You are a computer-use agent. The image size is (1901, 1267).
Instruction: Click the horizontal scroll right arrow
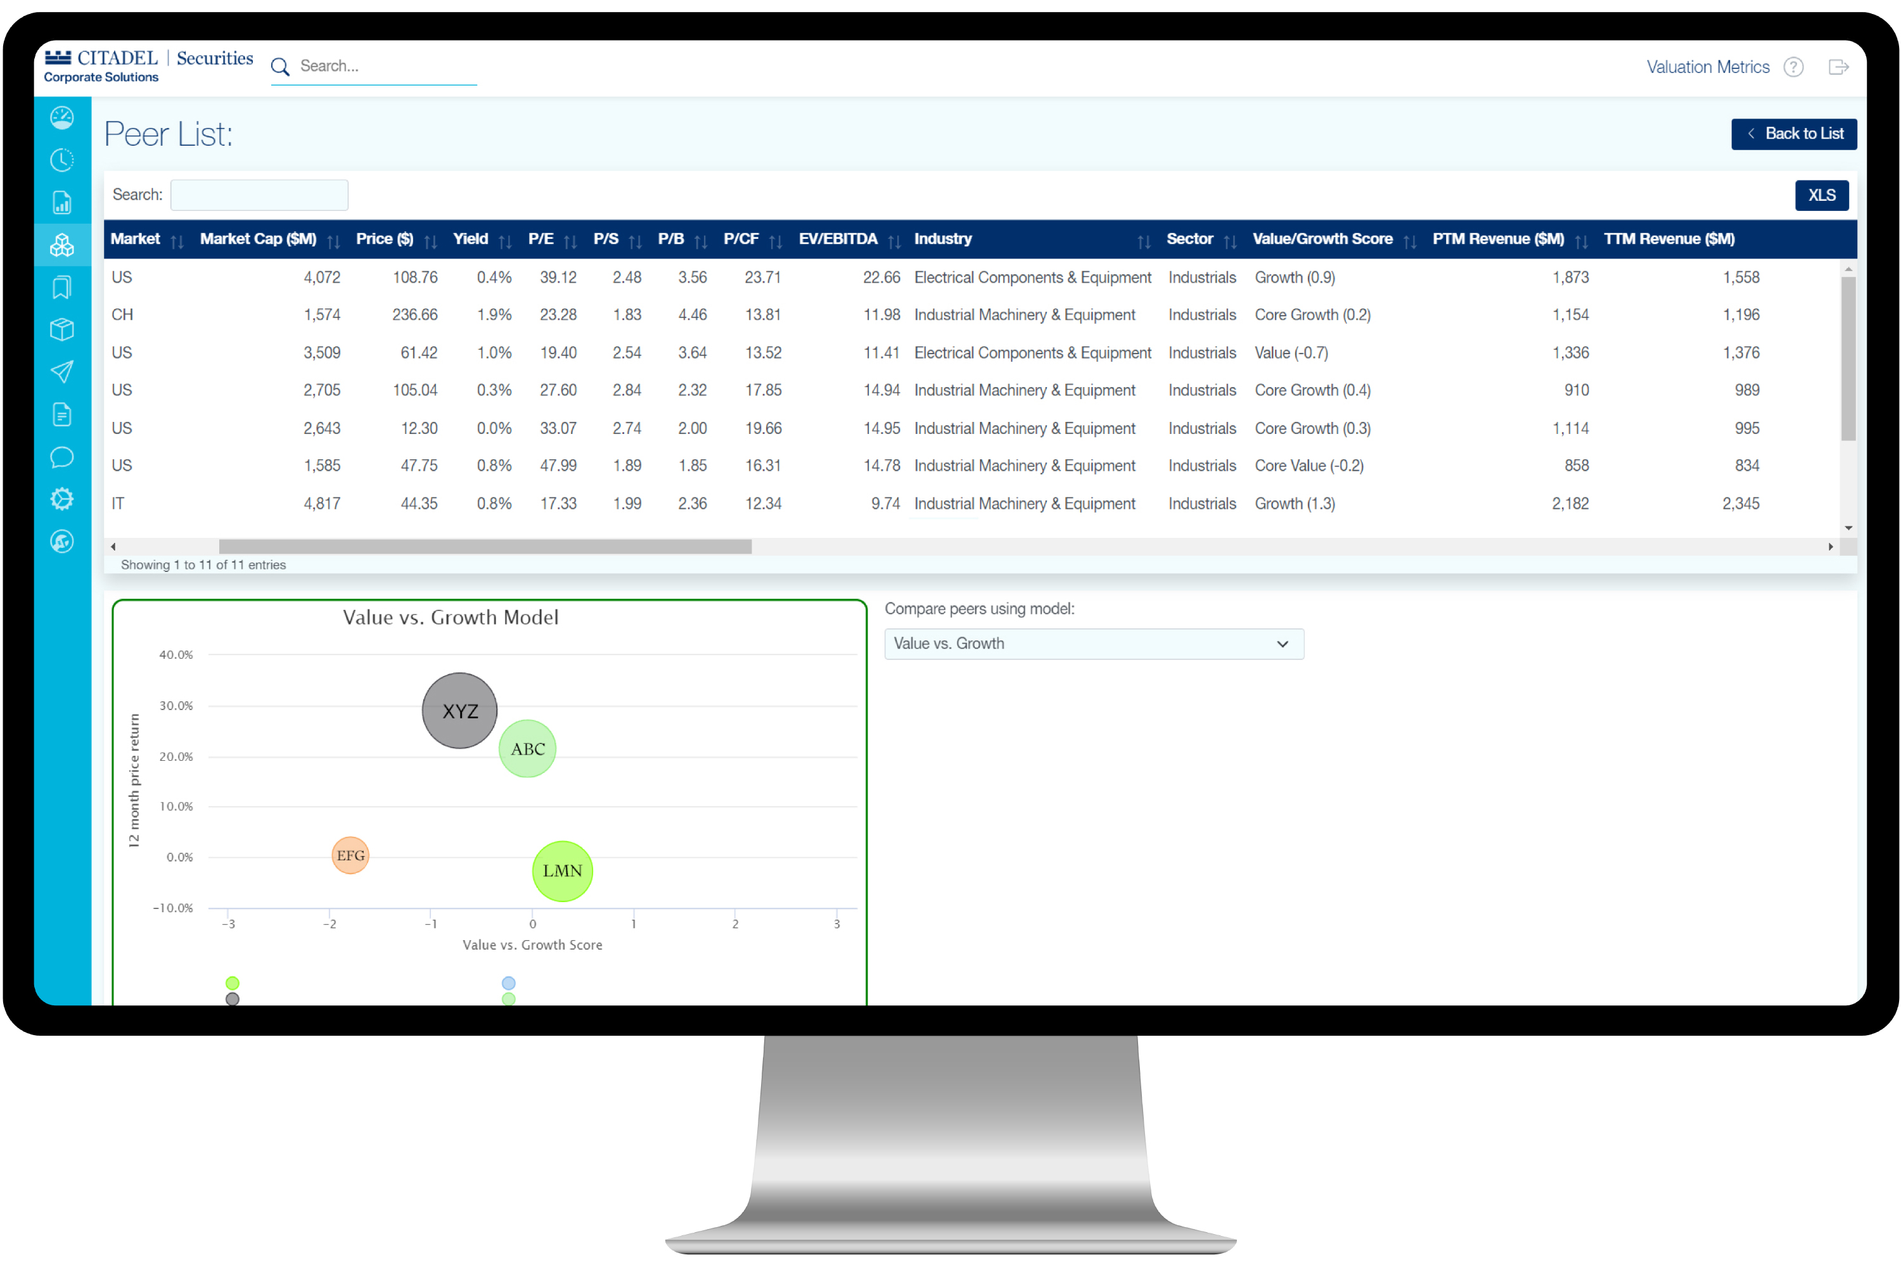tap(1830, 547)
